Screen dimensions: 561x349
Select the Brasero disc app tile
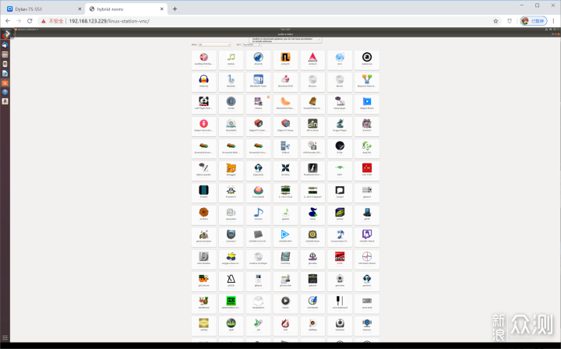tap(312, 82)
